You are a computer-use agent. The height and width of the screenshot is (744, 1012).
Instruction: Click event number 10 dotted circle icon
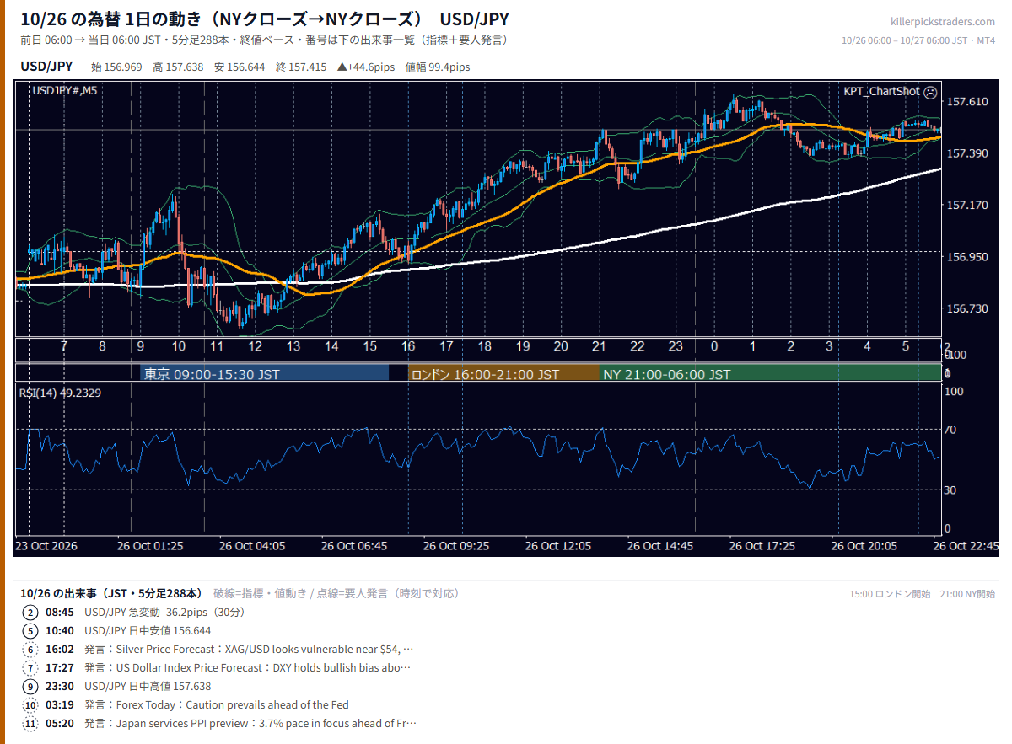click(x=30, y=705)
